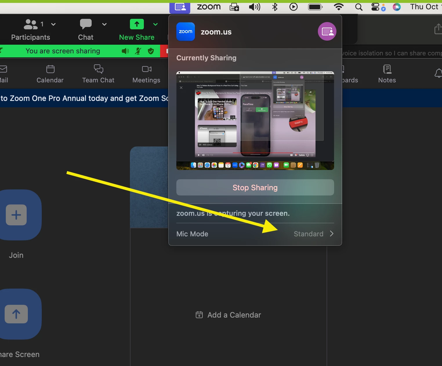
Task: Click the Stop Sharing button
Action: tap(255, 187)
